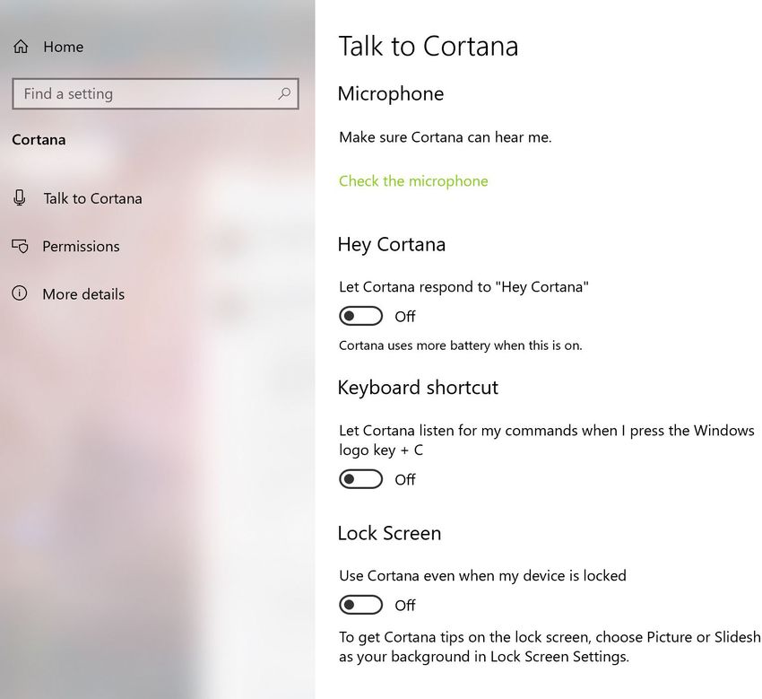The height and width of the screenshot is (699, 762).
Task: Open Check the microphone link
Action: 413,181
